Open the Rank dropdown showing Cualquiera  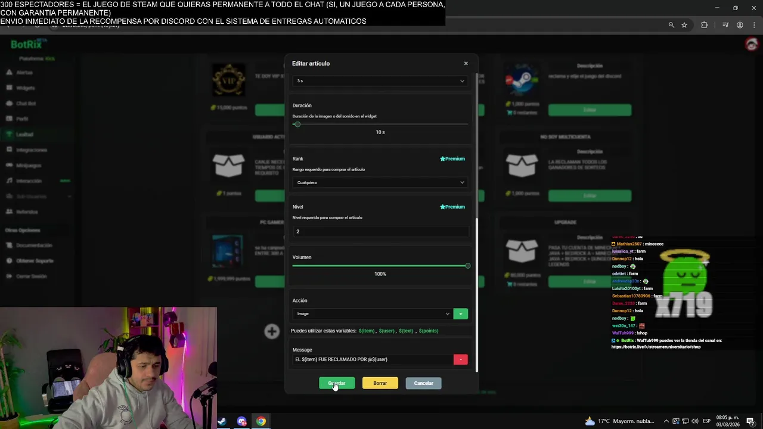pyautogui.click(x=380, y=182)
